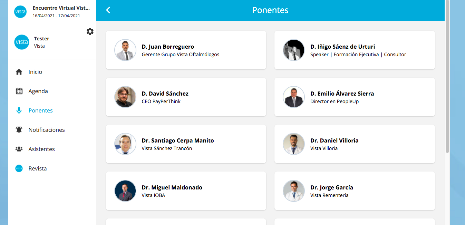Click the back arrow in Ponentes header
This screenshot has width=465, height=225.
click(108, 10)
